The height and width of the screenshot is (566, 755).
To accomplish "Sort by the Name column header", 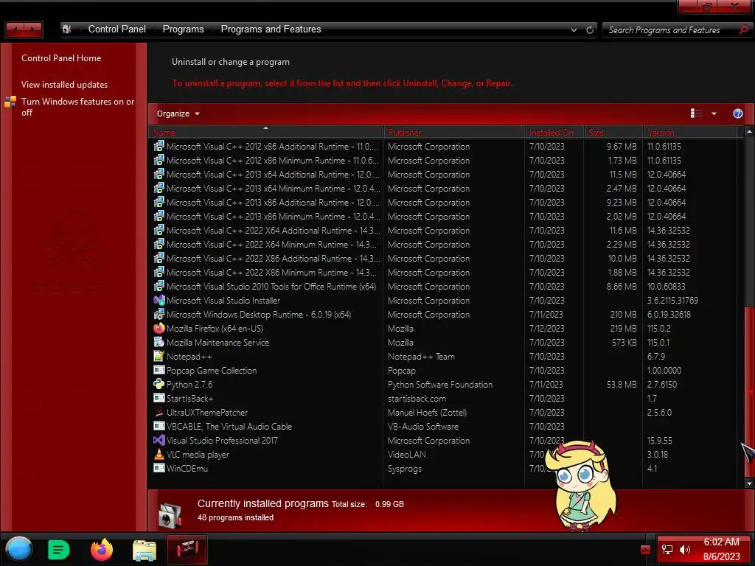I will point(266,132).
